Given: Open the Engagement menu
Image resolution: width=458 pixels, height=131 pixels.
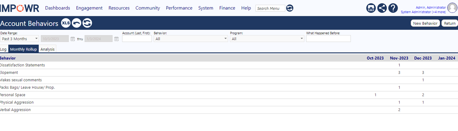Looking at the screenshot, I should click(x=89, y=8).
